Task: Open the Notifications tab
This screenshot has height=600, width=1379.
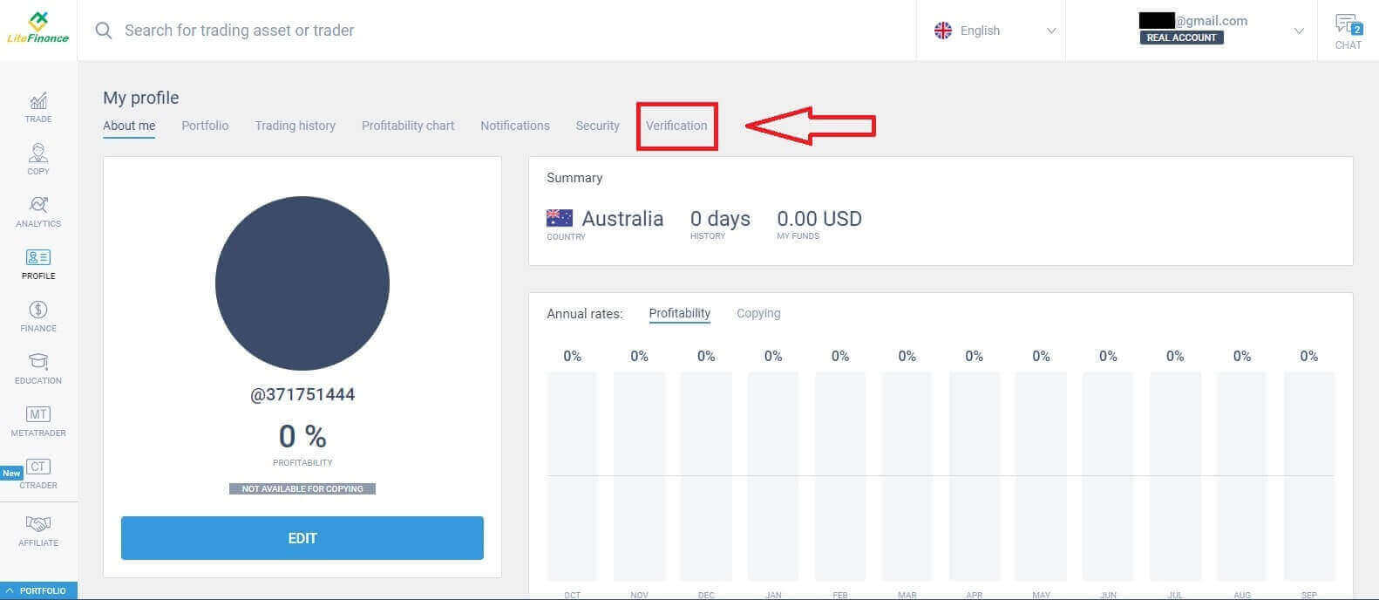Action: (x=515, y=126)
